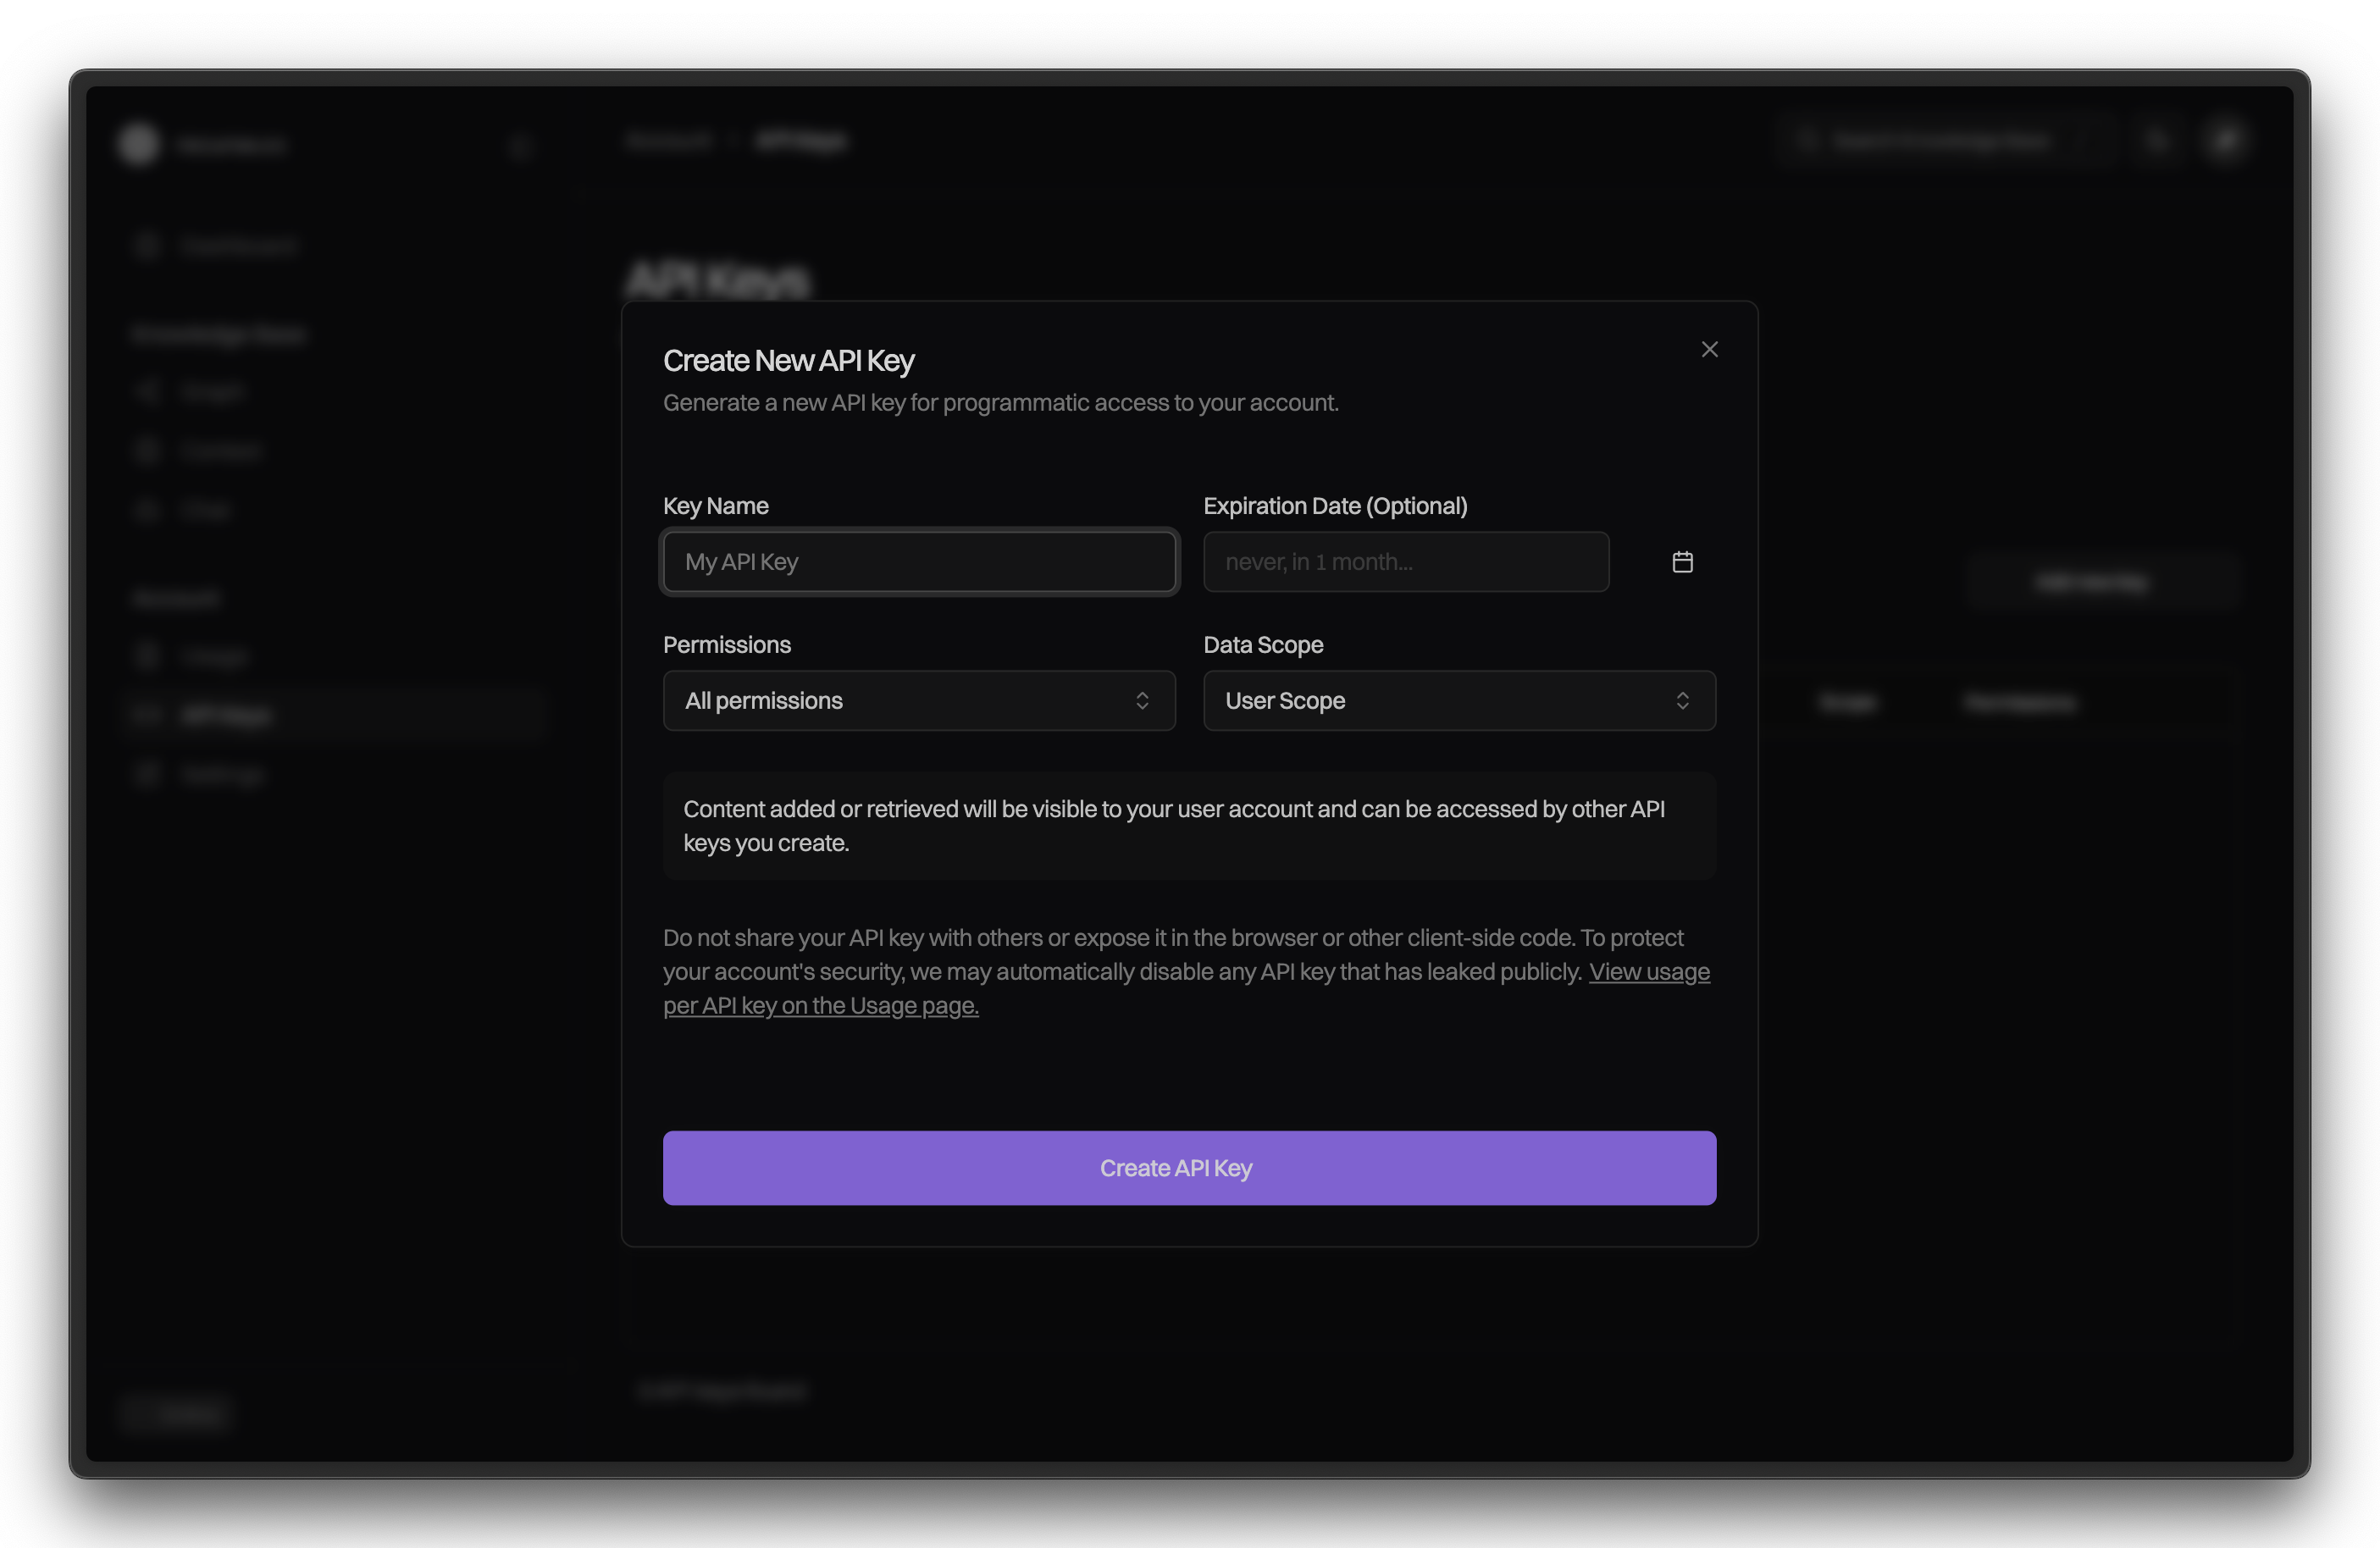
Task: Close the Create New API Key dialog
Action: (1709, 349)
